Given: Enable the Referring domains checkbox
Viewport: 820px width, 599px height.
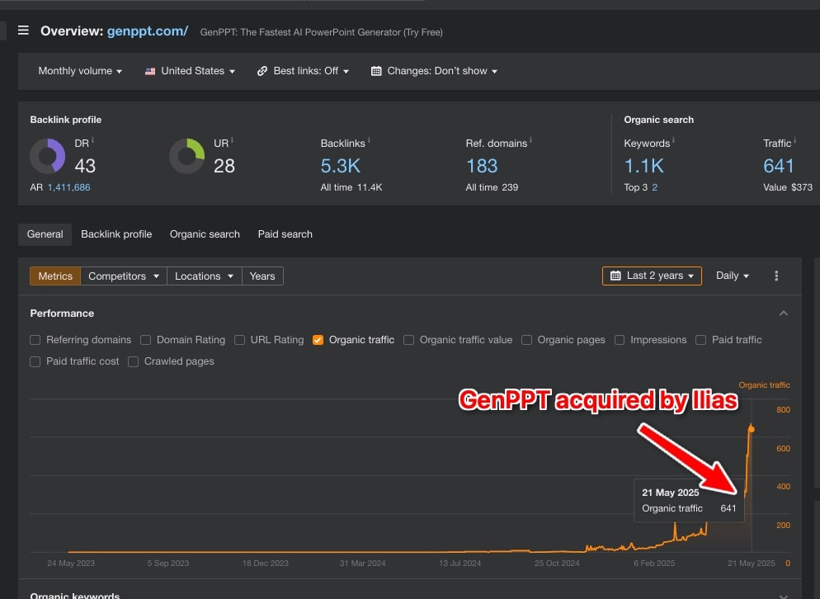Looking at the screenshot, I should click(35, 340).
